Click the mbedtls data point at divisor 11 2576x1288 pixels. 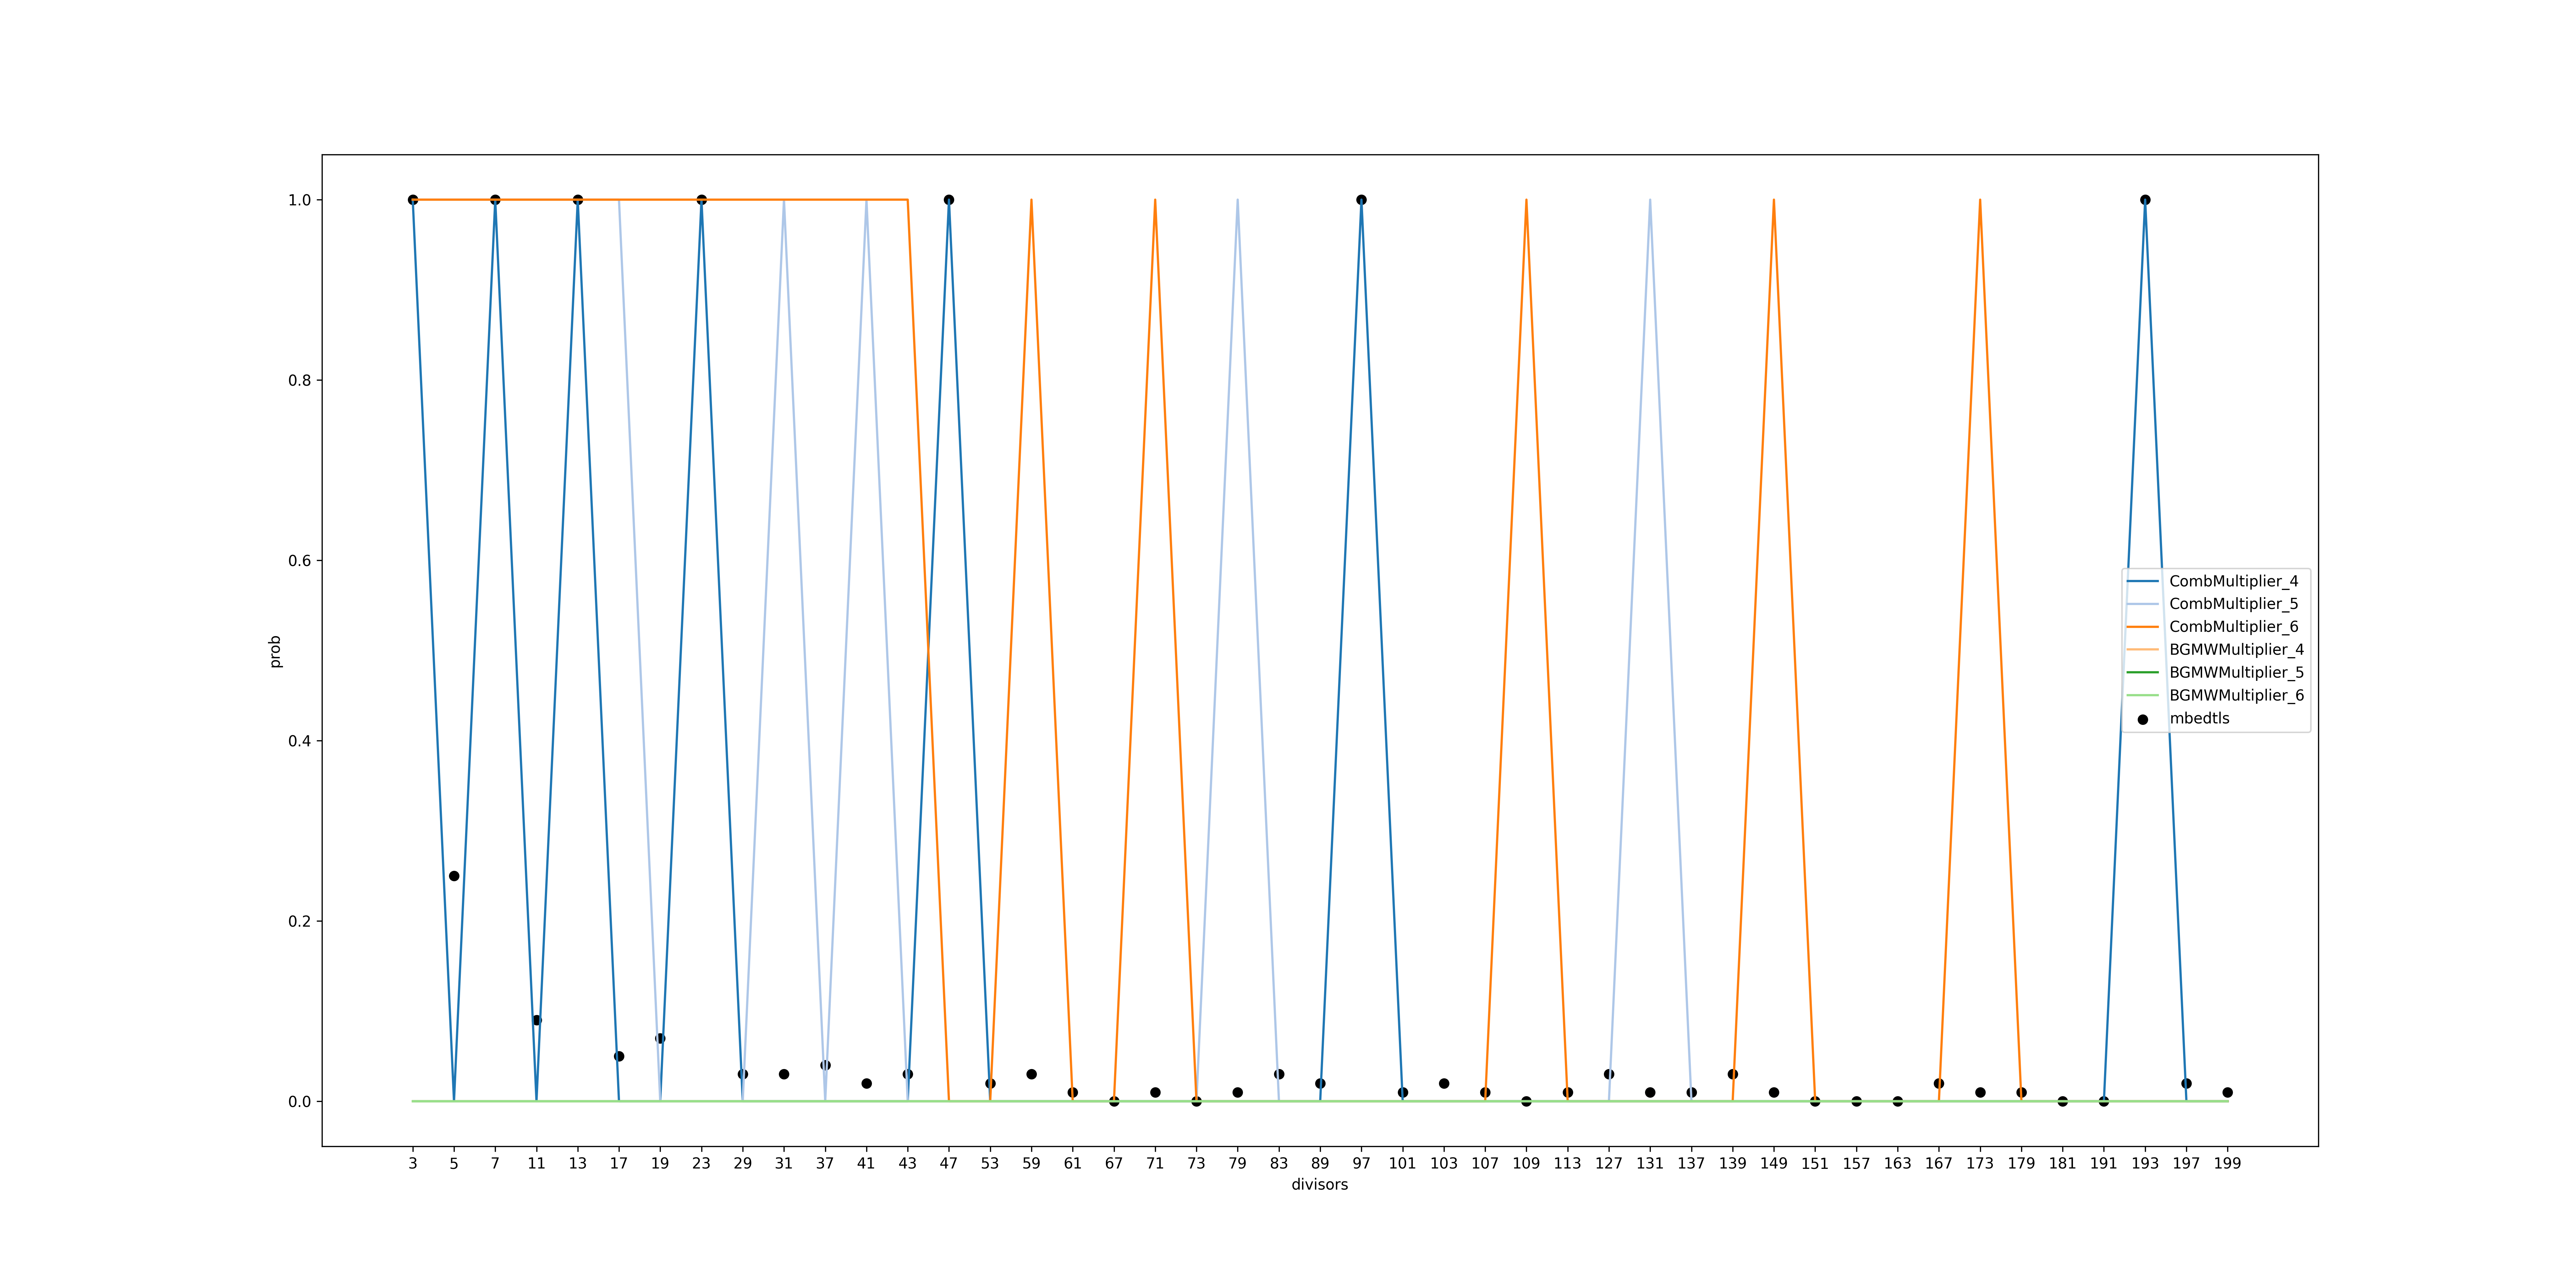(x=537, y=1020)
